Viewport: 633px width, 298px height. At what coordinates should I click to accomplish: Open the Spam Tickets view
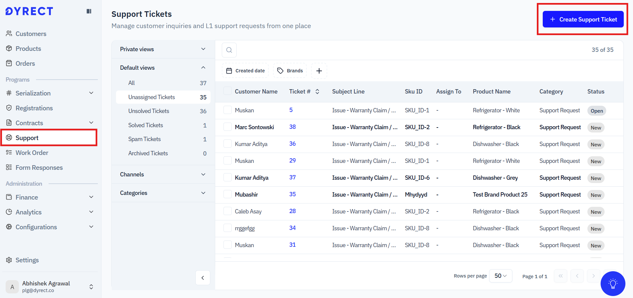(x=163, y=139)
